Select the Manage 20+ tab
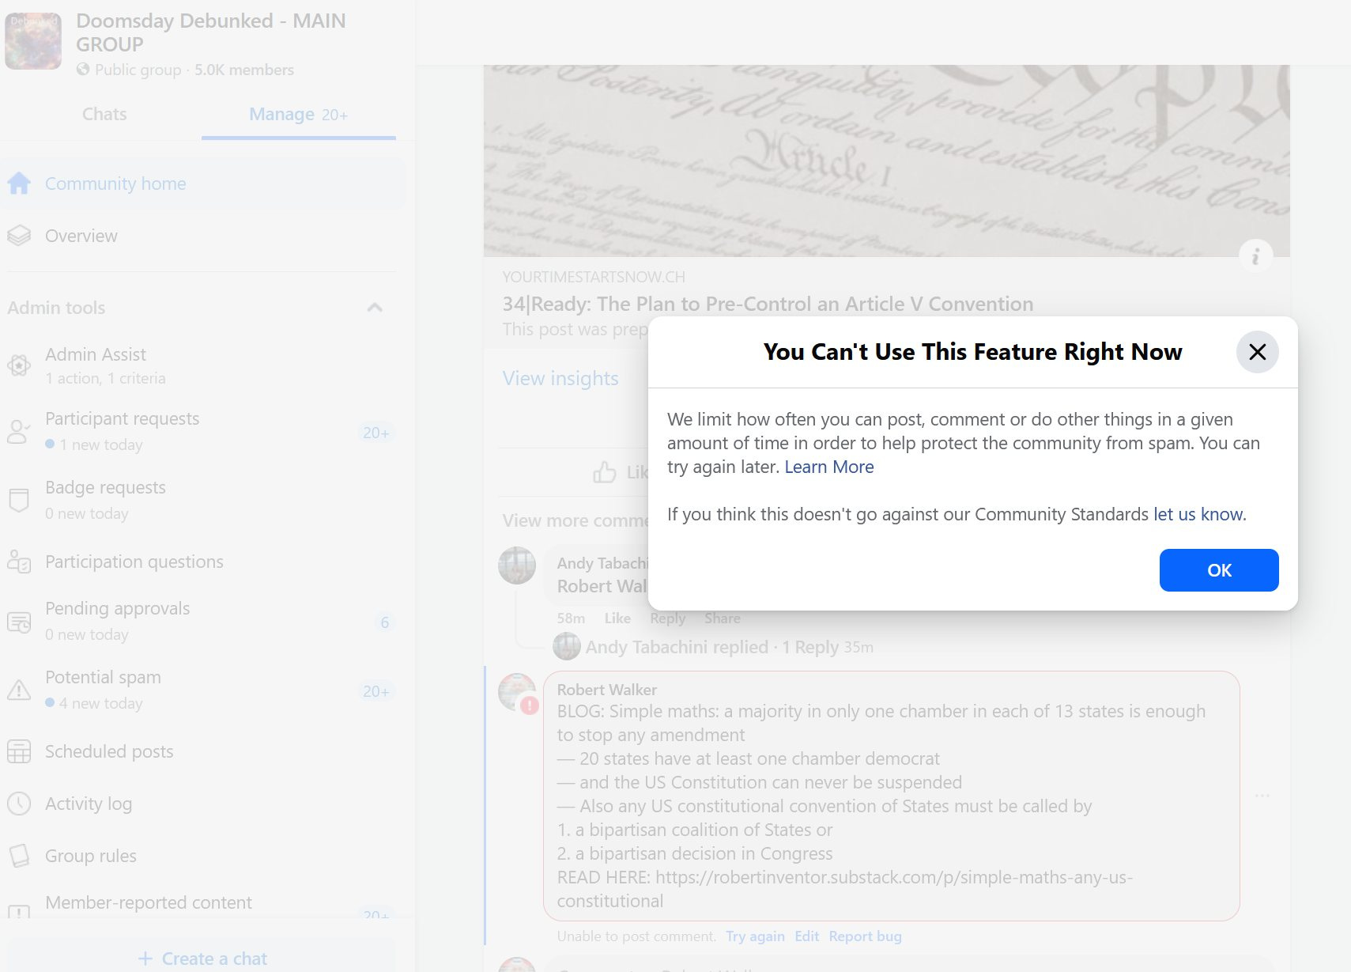This screenshot has width=1351, height=972. pos(299,115)
